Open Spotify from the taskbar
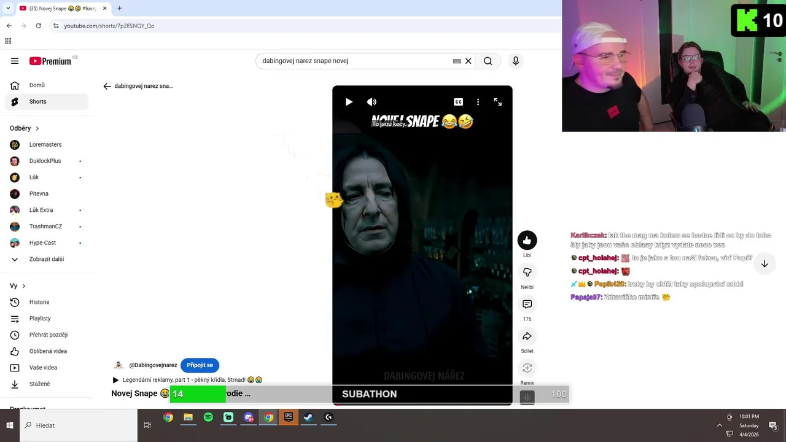The width and height of the screenshot is (786, 442). pos(208,417)
